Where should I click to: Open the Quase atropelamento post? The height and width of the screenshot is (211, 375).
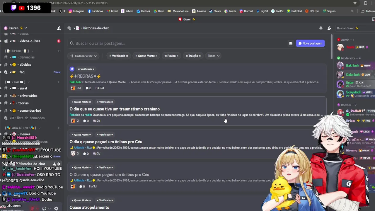(x=89, y=207)
